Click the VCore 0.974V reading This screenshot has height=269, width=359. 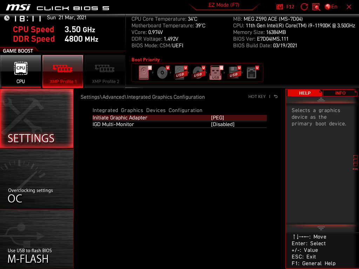pyautogui.click(x=147, y=32)
